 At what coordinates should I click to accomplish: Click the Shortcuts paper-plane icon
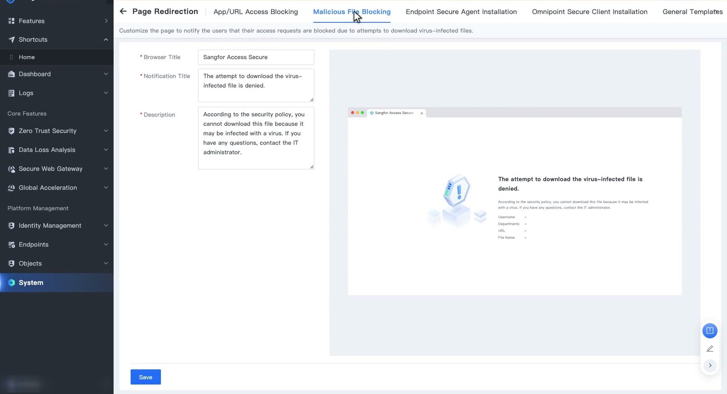11,40
